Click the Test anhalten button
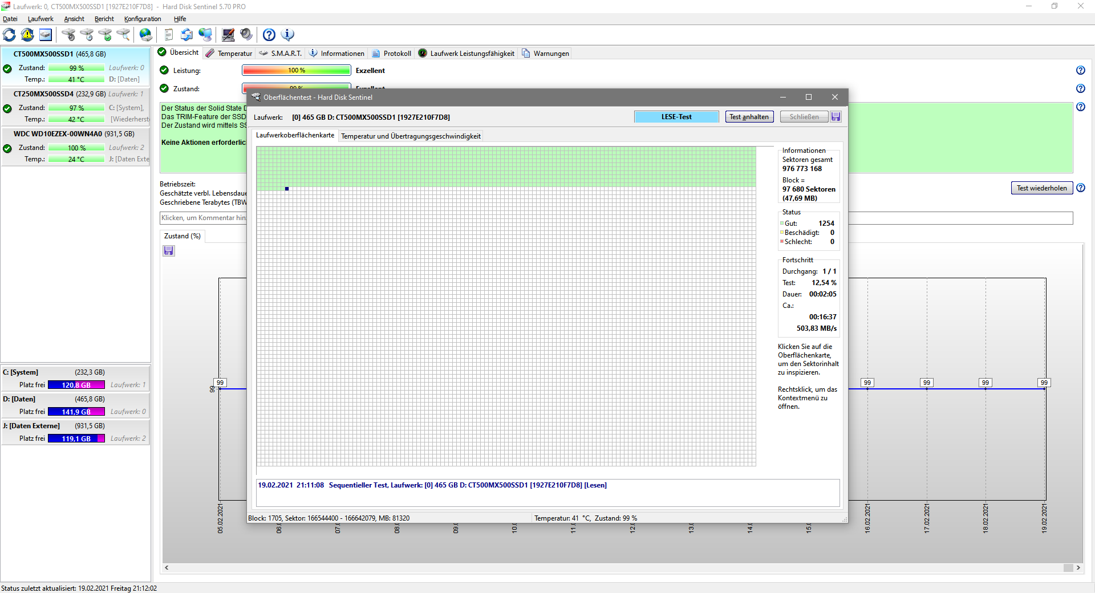 [749, 117]
